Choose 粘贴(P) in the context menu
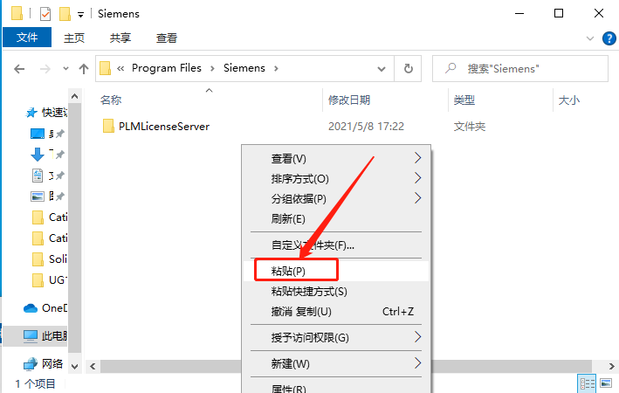 (x=336, y=271)
